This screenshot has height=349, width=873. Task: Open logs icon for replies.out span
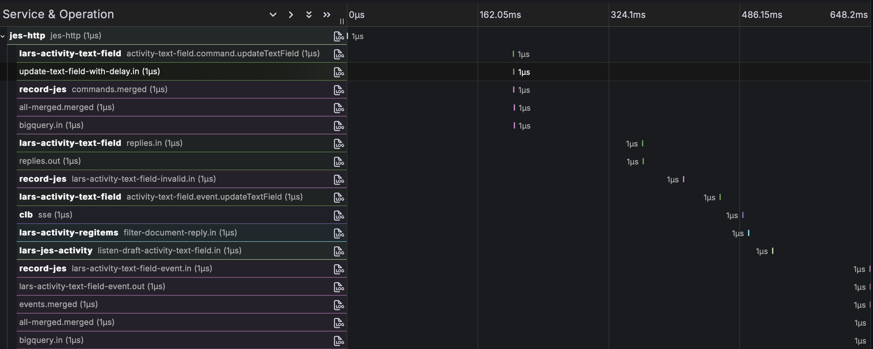coord(338,162)
